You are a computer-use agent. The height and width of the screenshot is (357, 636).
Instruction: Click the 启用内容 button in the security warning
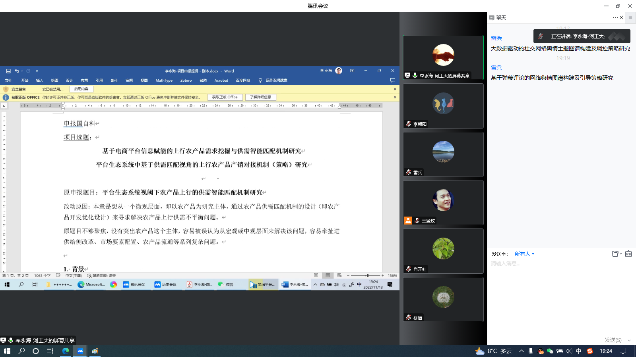(x=81, y=89)
